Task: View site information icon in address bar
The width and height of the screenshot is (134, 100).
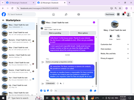Action: [18, 8]
